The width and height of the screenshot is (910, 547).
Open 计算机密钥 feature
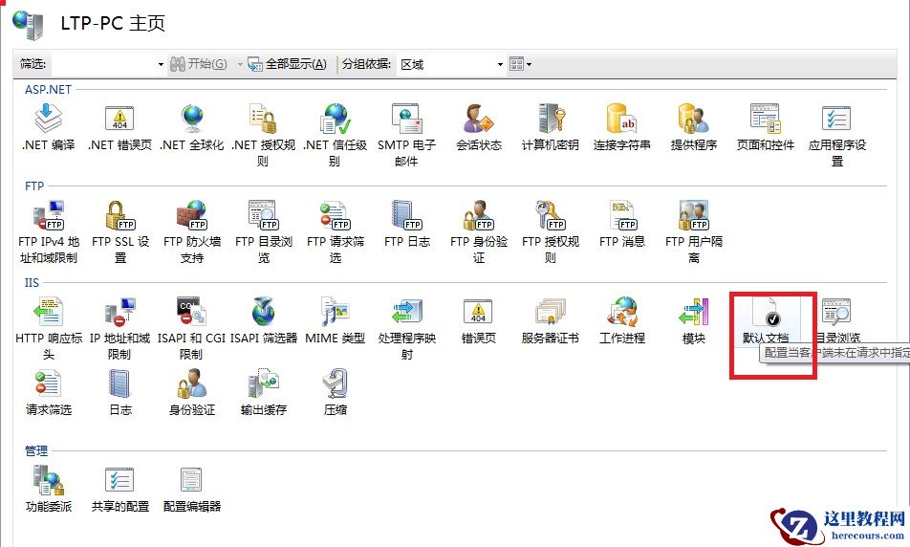551,127
